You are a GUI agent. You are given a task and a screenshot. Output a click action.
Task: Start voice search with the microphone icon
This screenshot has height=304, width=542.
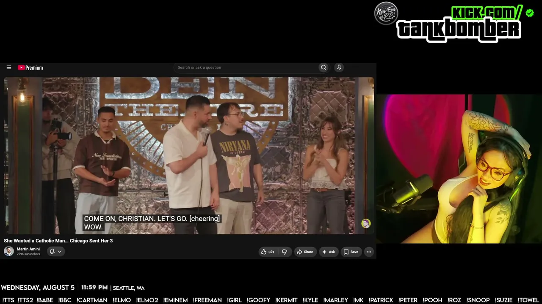click(339, 68)
